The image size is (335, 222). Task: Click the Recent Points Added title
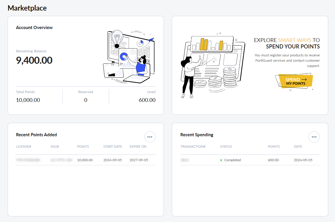36,135
